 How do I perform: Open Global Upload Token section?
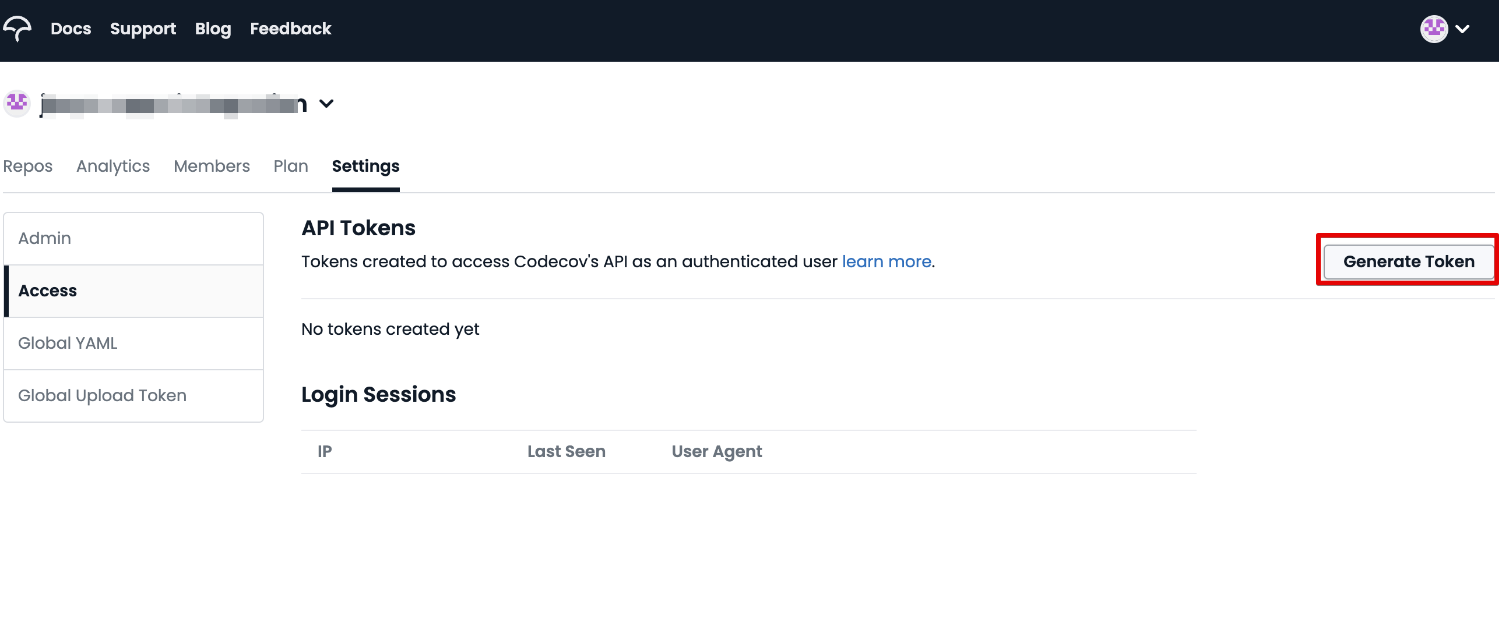coord(133,395)
